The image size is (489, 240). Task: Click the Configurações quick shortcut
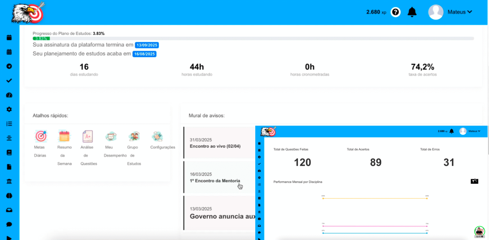tap(157, 136)
